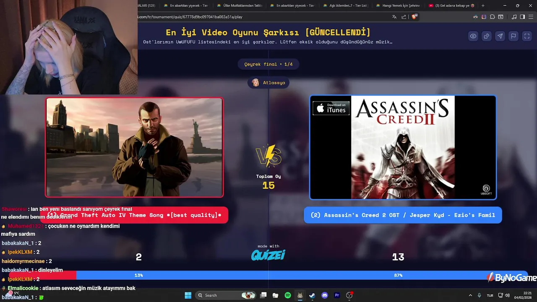The image size is (537, 302).
Task: Click the microphone icon in system tray
Action: [x=479, y=295]
